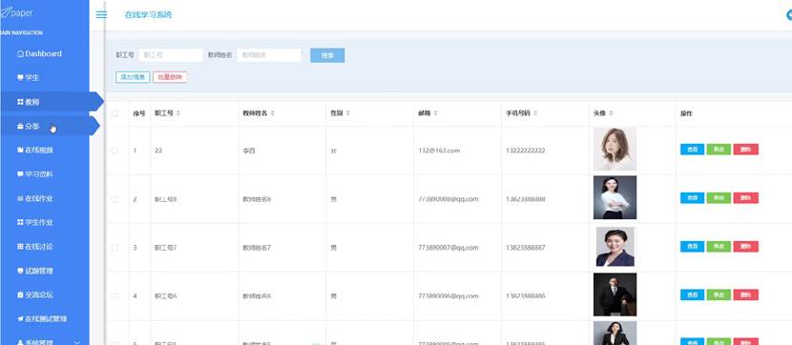Open 在线视频 via its sidebar icon

pos(20,150)
